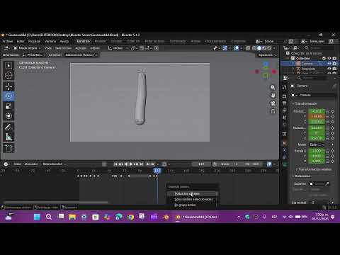The width and height of the screenshot is (340, 255).
Task: Open the Marcador menu in the timeline
Action: 31,164
